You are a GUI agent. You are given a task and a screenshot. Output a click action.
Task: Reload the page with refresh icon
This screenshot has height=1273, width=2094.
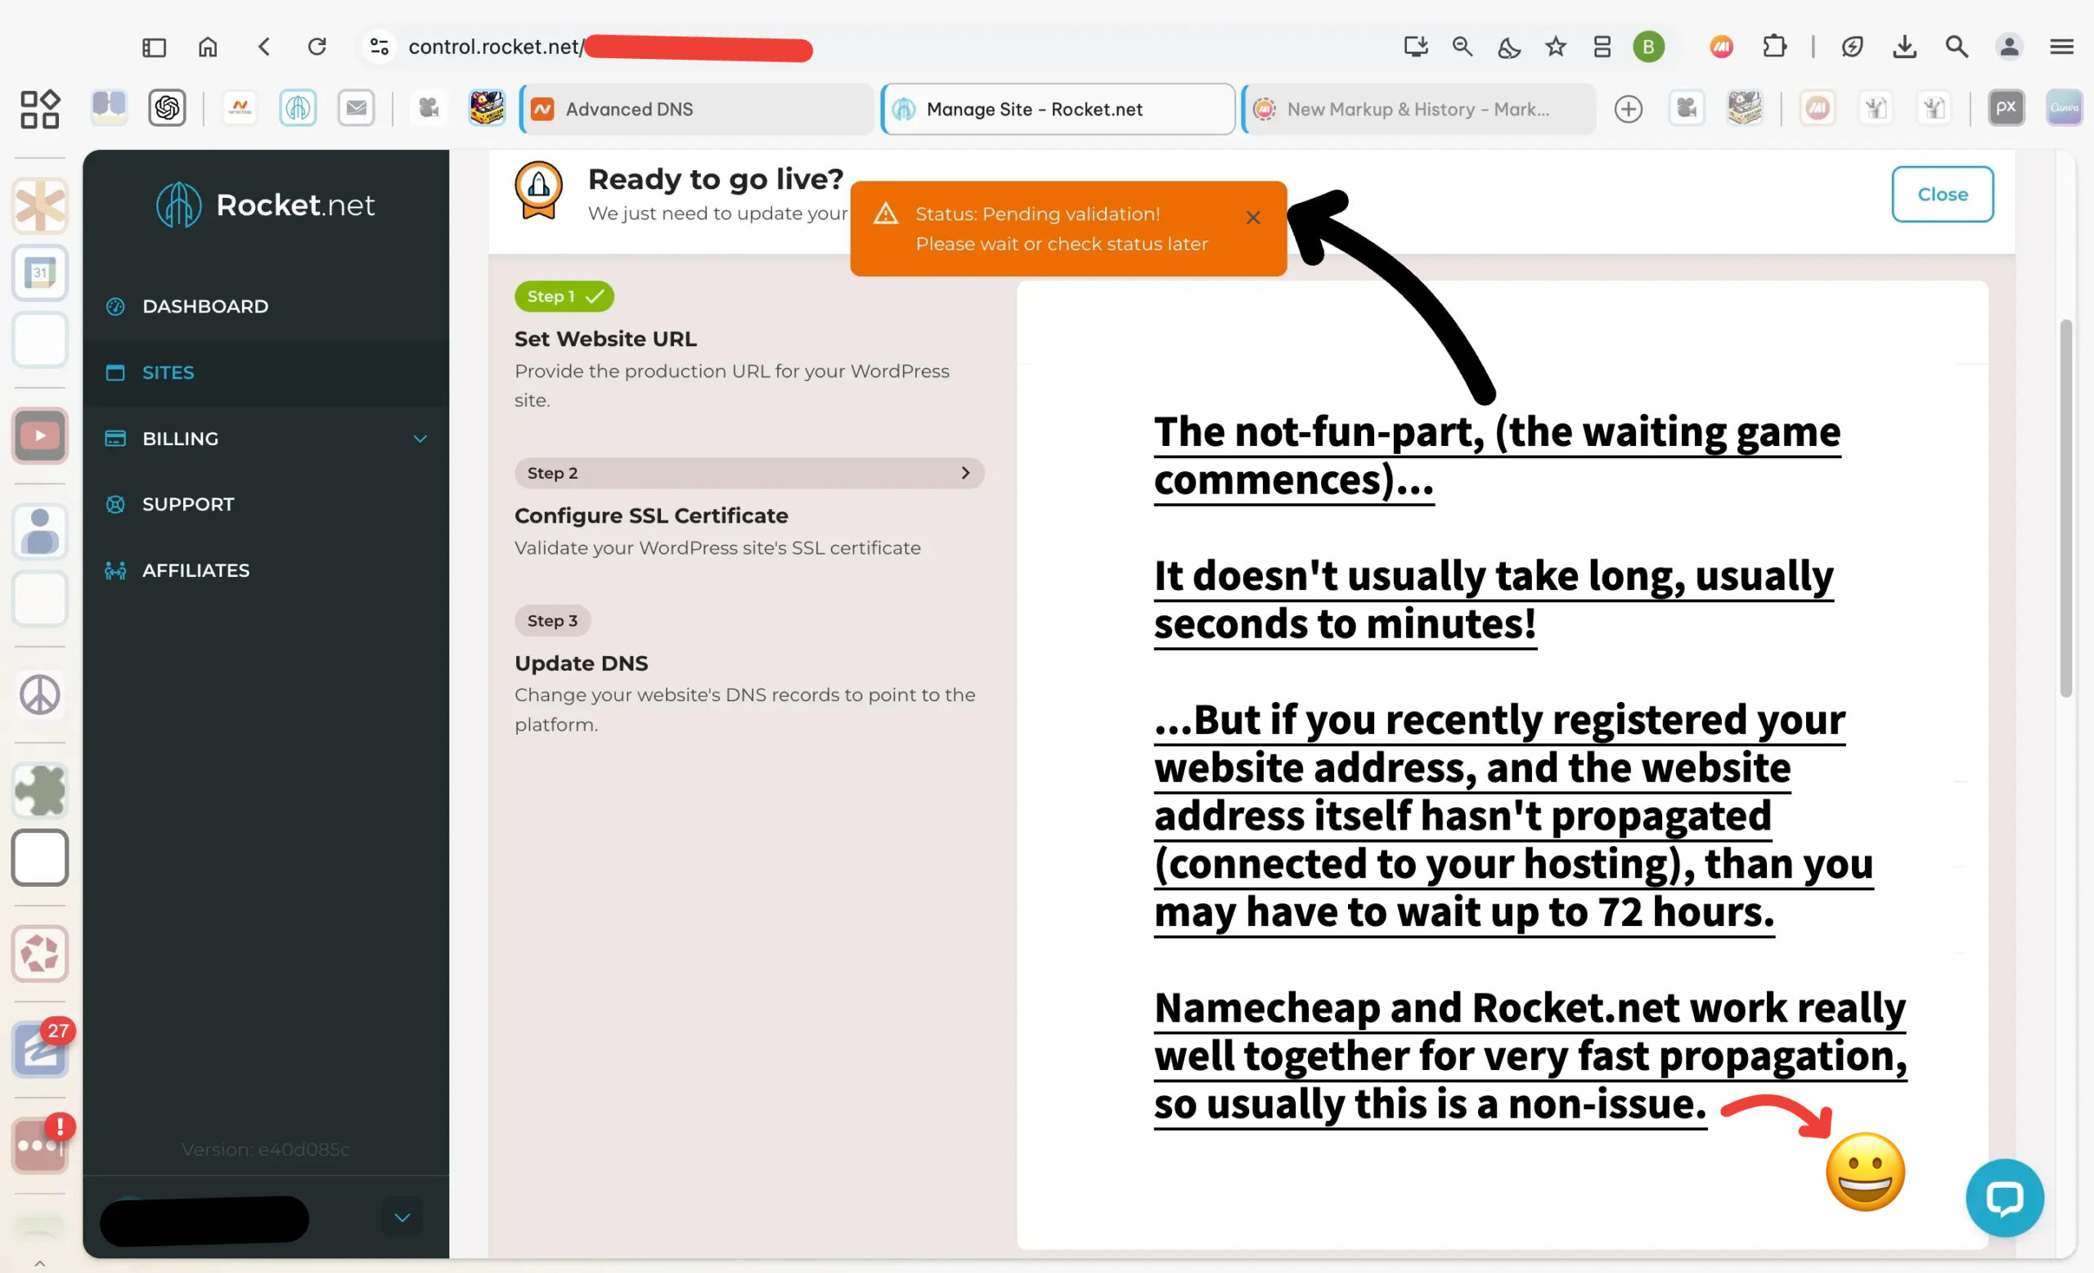(x=317, y=46)
